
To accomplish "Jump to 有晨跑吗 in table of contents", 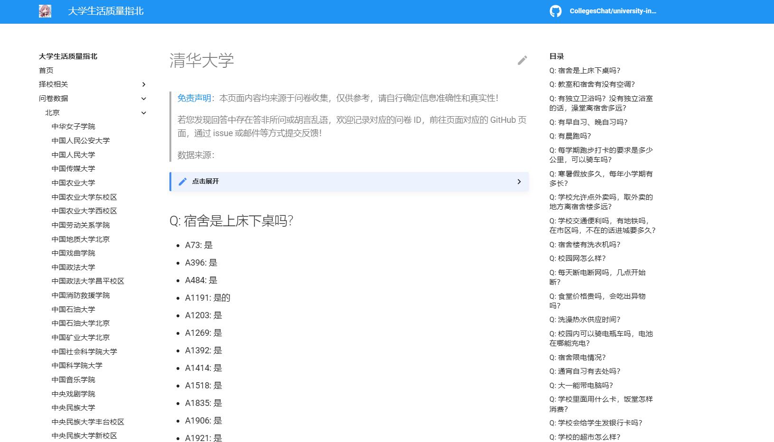I will click(570, 136).
